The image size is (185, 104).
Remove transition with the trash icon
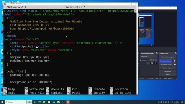(x=152, y=63)
